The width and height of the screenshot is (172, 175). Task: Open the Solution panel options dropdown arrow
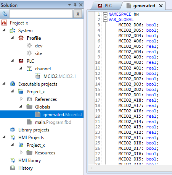click(x=69, y=5)
